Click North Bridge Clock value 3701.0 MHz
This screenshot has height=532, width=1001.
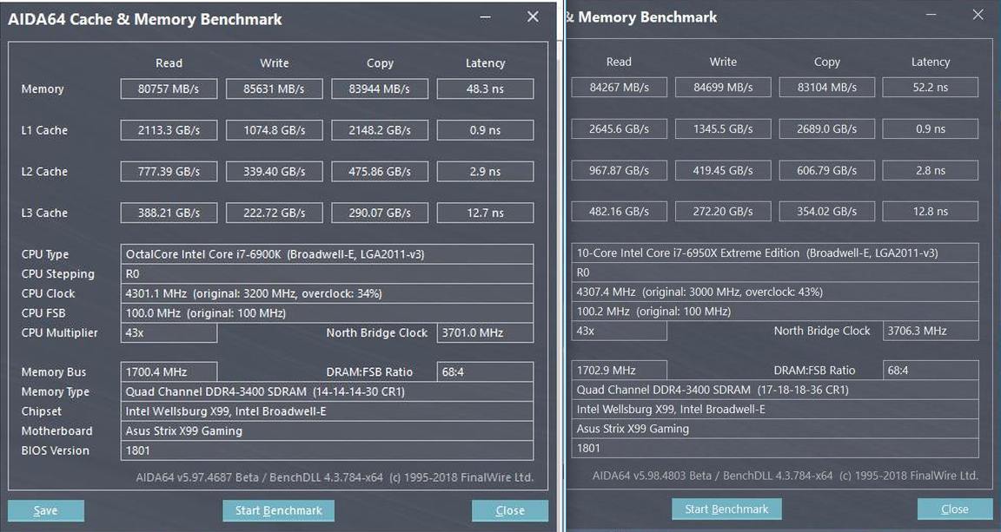pos(485,333)
